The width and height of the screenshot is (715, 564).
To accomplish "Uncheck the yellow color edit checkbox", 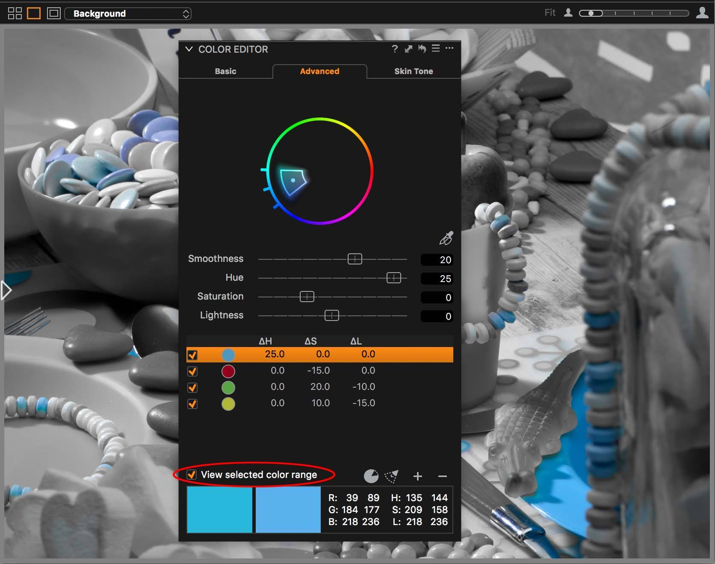I will (x=192, y=404).
